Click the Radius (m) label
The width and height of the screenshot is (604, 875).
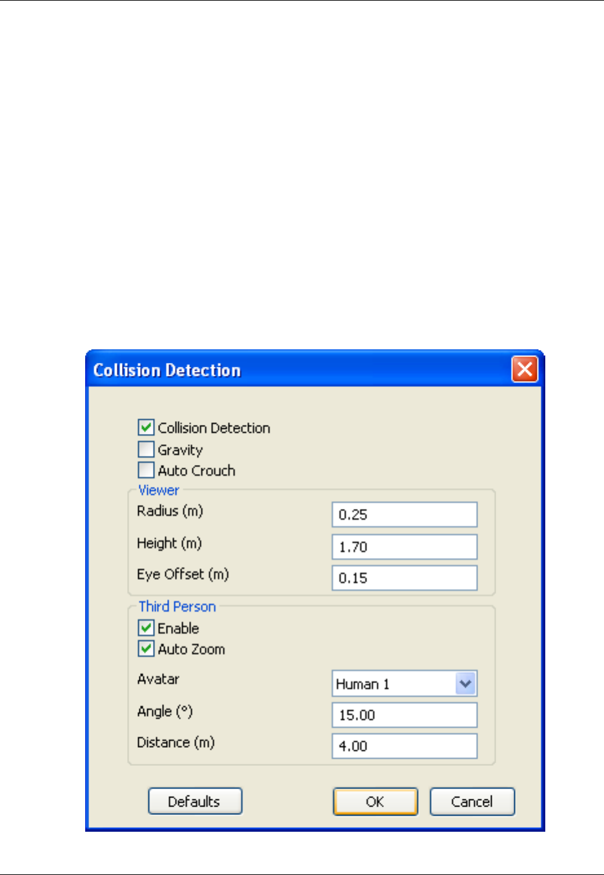tap(170, 511)
